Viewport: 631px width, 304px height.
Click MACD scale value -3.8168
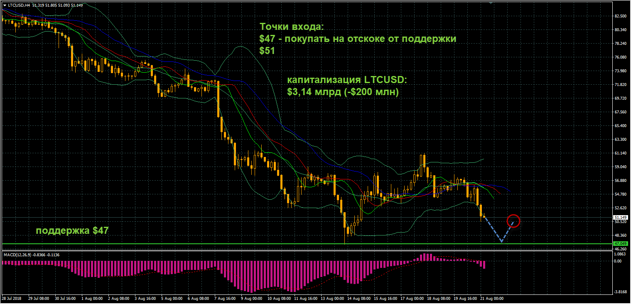(620, 292)
